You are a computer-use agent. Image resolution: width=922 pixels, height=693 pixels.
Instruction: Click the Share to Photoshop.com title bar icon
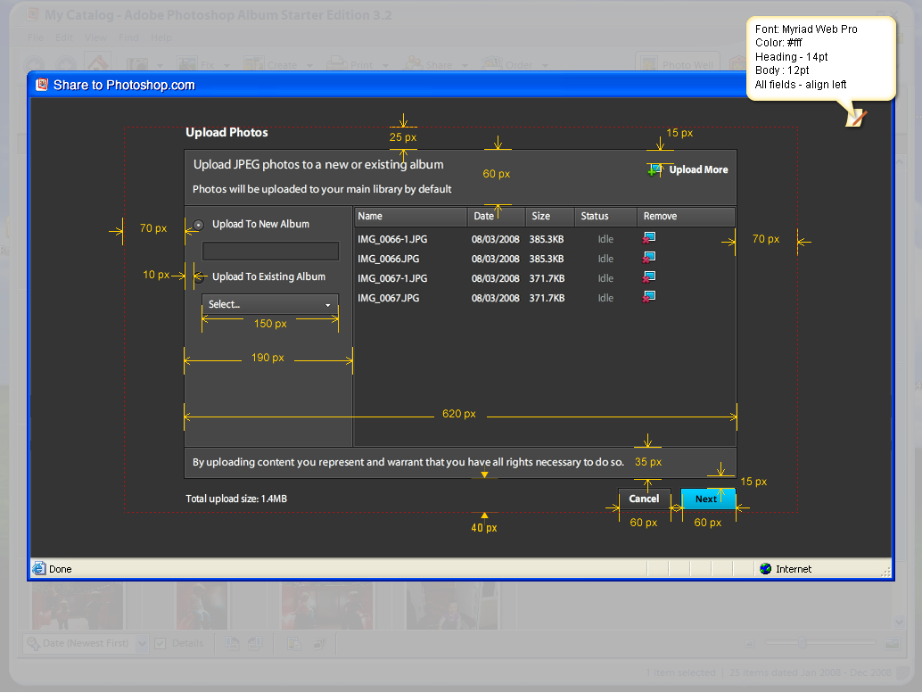click(42, 85)
